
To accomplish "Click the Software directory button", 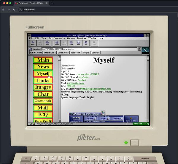I will click(96, 53).
